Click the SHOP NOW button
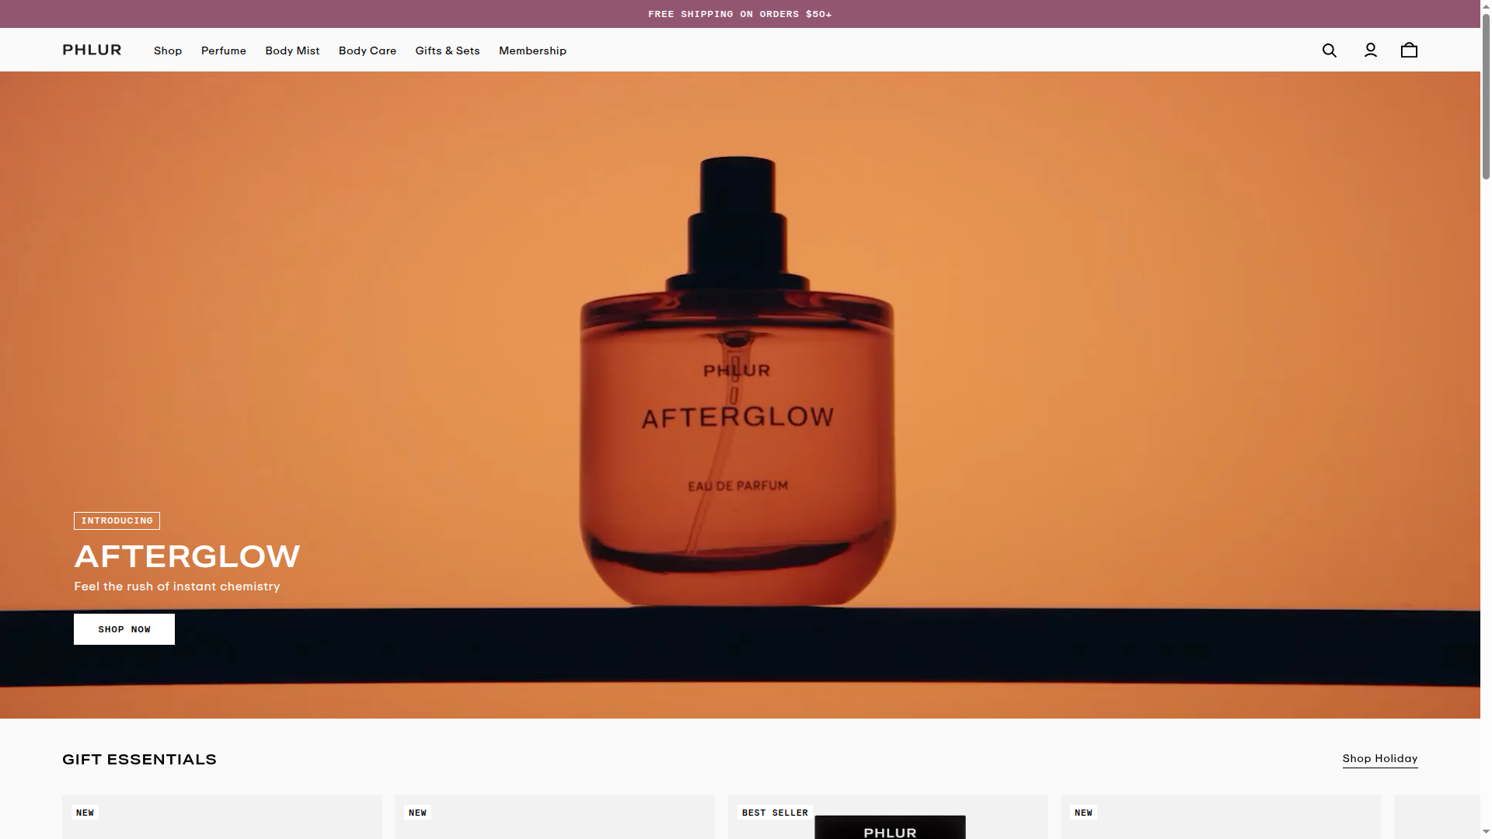Screen dimensions: 1492x839 tap(124, 629)
